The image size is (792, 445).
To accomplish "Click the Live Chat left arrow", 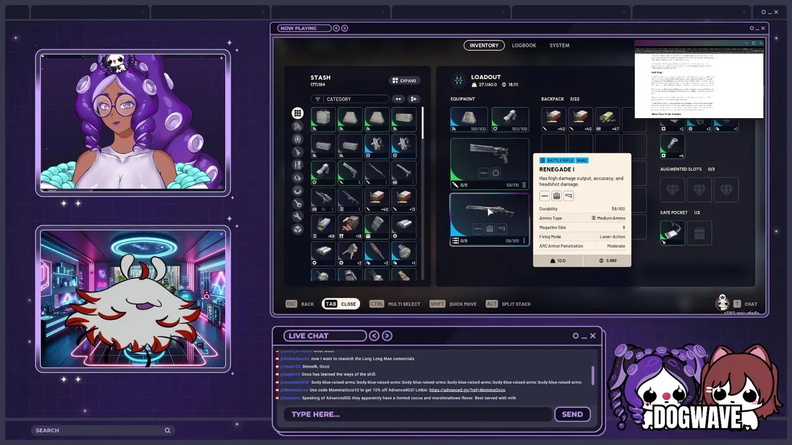I will pos(374,336).
